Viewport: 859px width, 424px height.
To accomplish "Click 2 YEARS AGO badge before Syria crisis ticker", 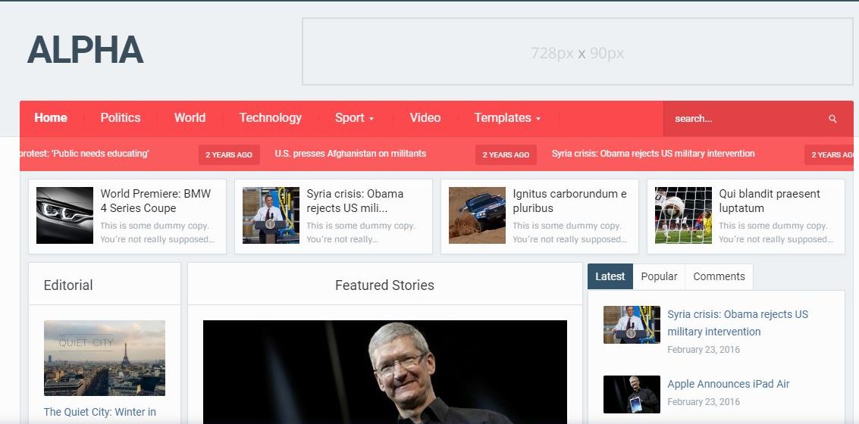I will [506, 154].
